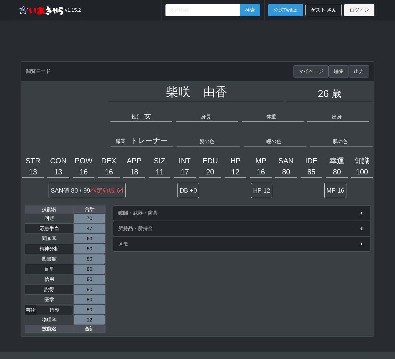
Task: Click the 幸運 value 80
Action: pos(337,172)
